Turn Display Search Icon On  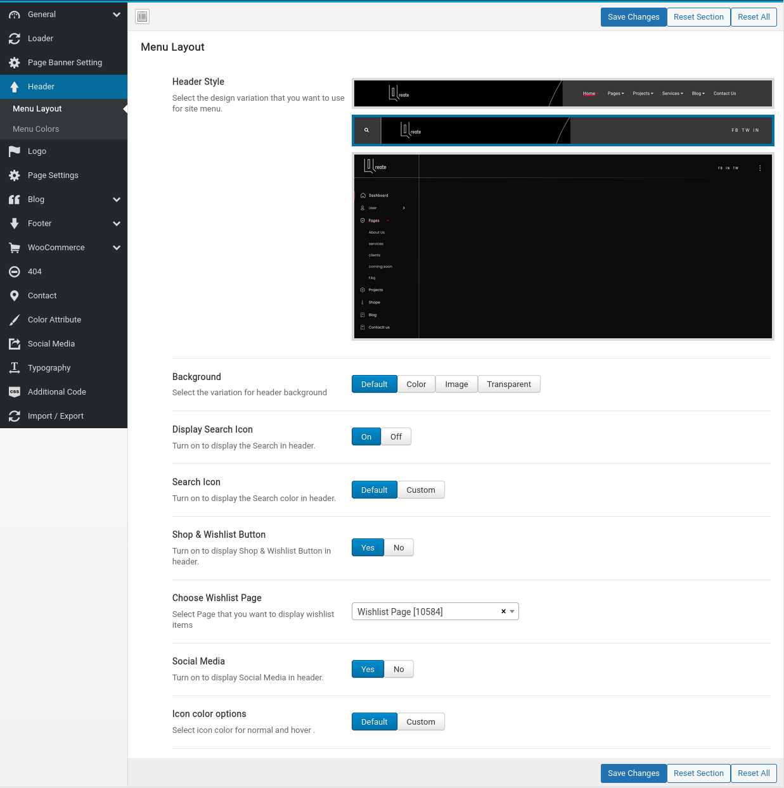[366, 437]
